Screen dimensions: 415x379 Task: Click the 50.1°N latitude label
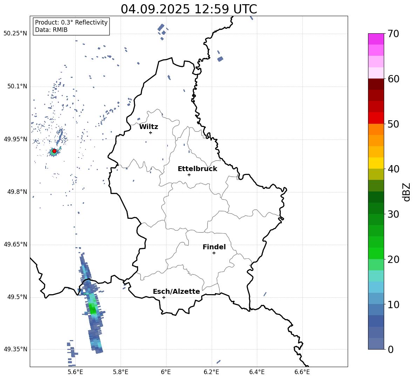pyautogui.click(x=17, y=86)
